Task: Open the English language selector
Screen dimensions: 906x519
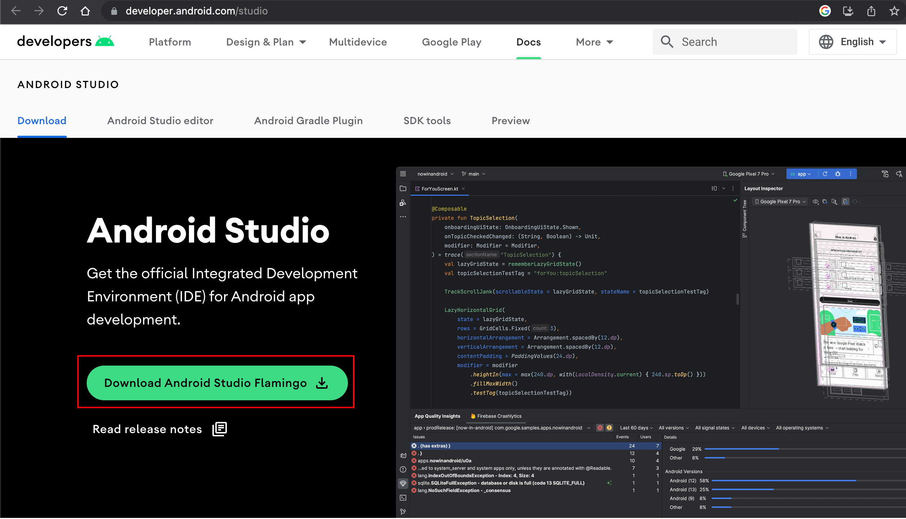Action: tap(853, 42)
